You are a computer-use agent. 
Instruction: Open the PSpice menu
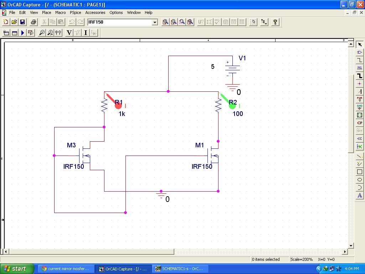coord(75,12)
